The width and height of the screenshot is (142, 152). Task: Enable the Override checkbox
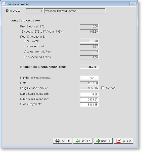103,88
